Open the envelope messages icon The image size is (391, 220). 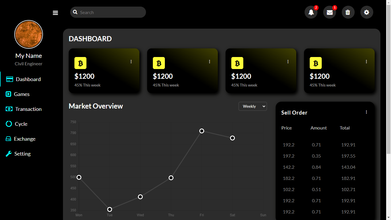point(330,12)
